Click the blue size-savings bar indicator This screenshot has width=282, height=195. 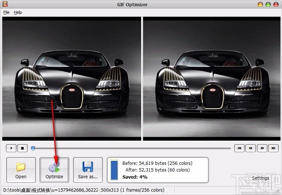pyautogui.click(x=114, y=170)
